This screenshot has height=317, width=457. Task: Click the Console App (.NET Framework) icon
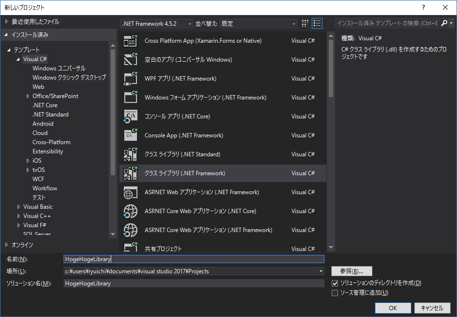click(130, 135)
